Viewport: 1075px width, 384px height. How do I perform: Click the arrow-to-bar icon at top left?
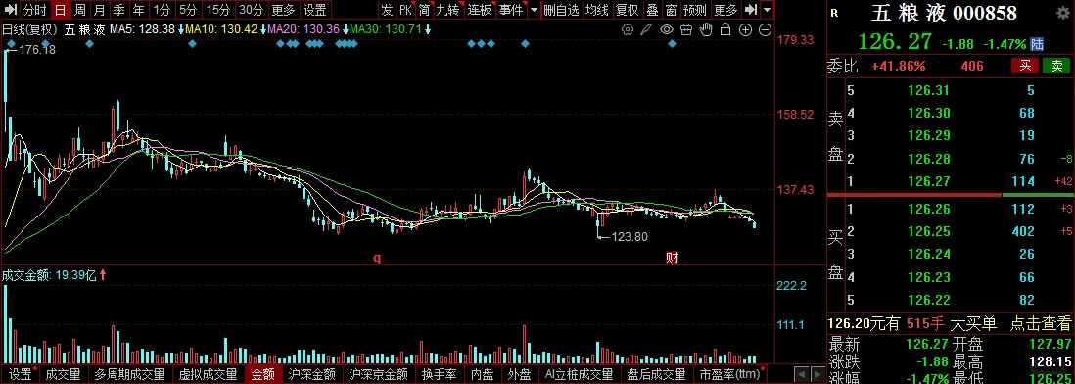[x=10, y=10]
